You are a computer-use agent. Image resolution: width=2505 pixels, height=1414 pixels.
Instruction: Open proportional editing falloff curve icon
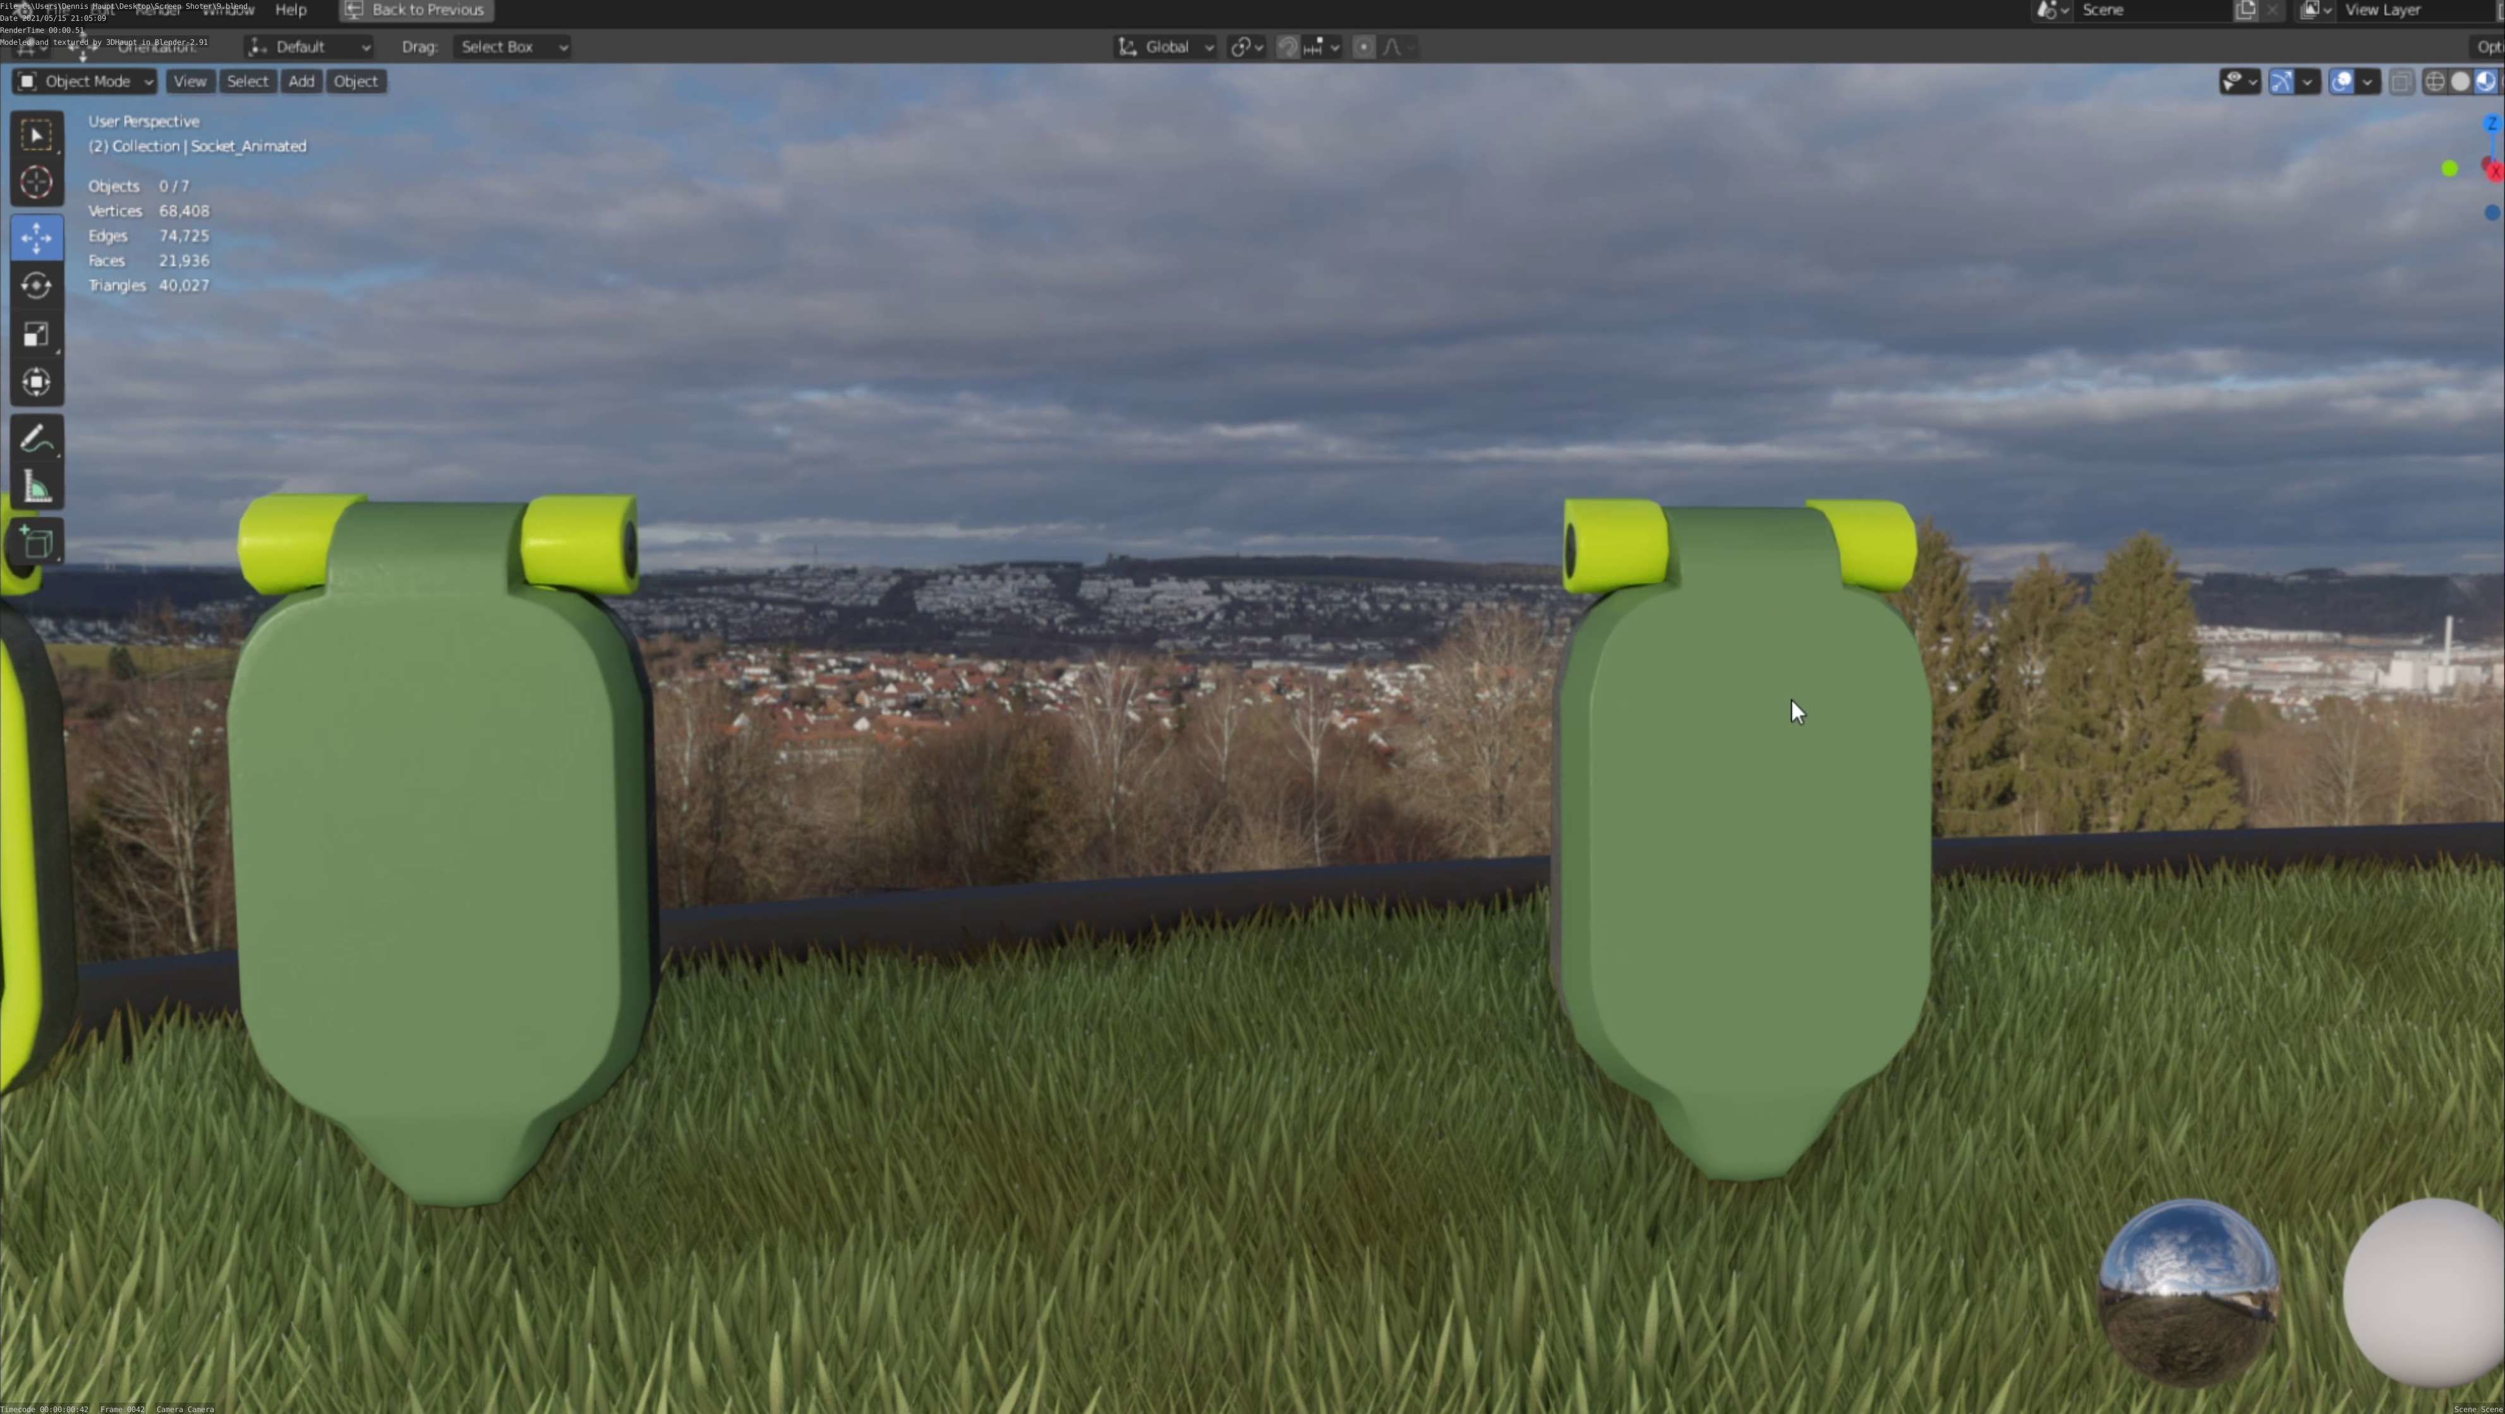(x=1397, y=47)
